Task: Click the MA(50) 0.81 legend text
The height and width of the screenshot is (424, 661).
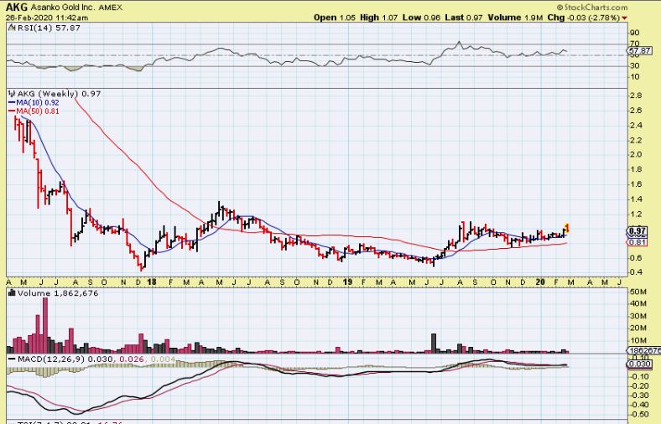Action: click(38, 111)
